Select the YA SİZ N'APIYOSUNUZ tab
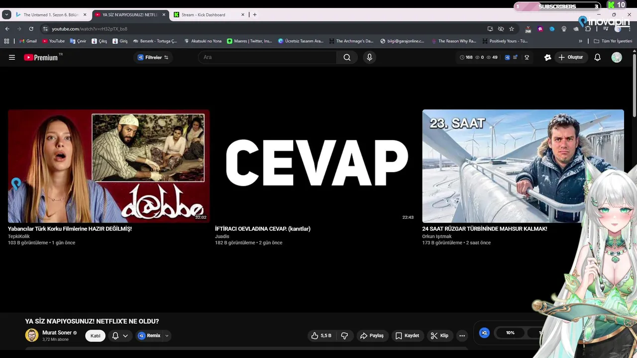 [130, 15]
